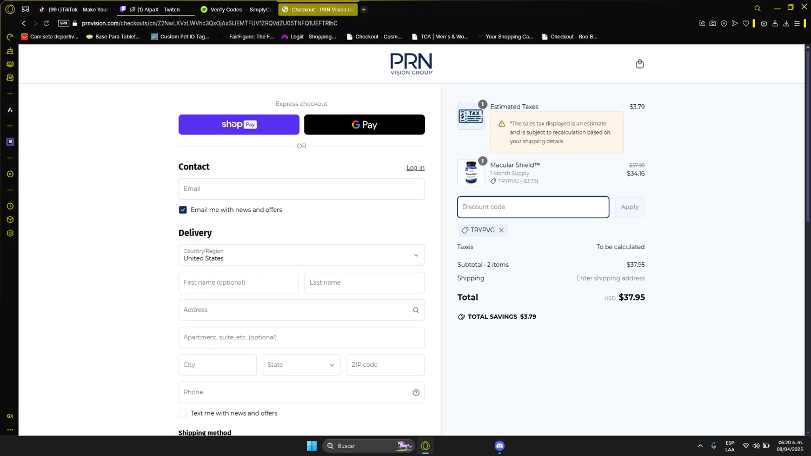Click the Log in link
Screen dimensions: 811x456
tap(415, 167)
